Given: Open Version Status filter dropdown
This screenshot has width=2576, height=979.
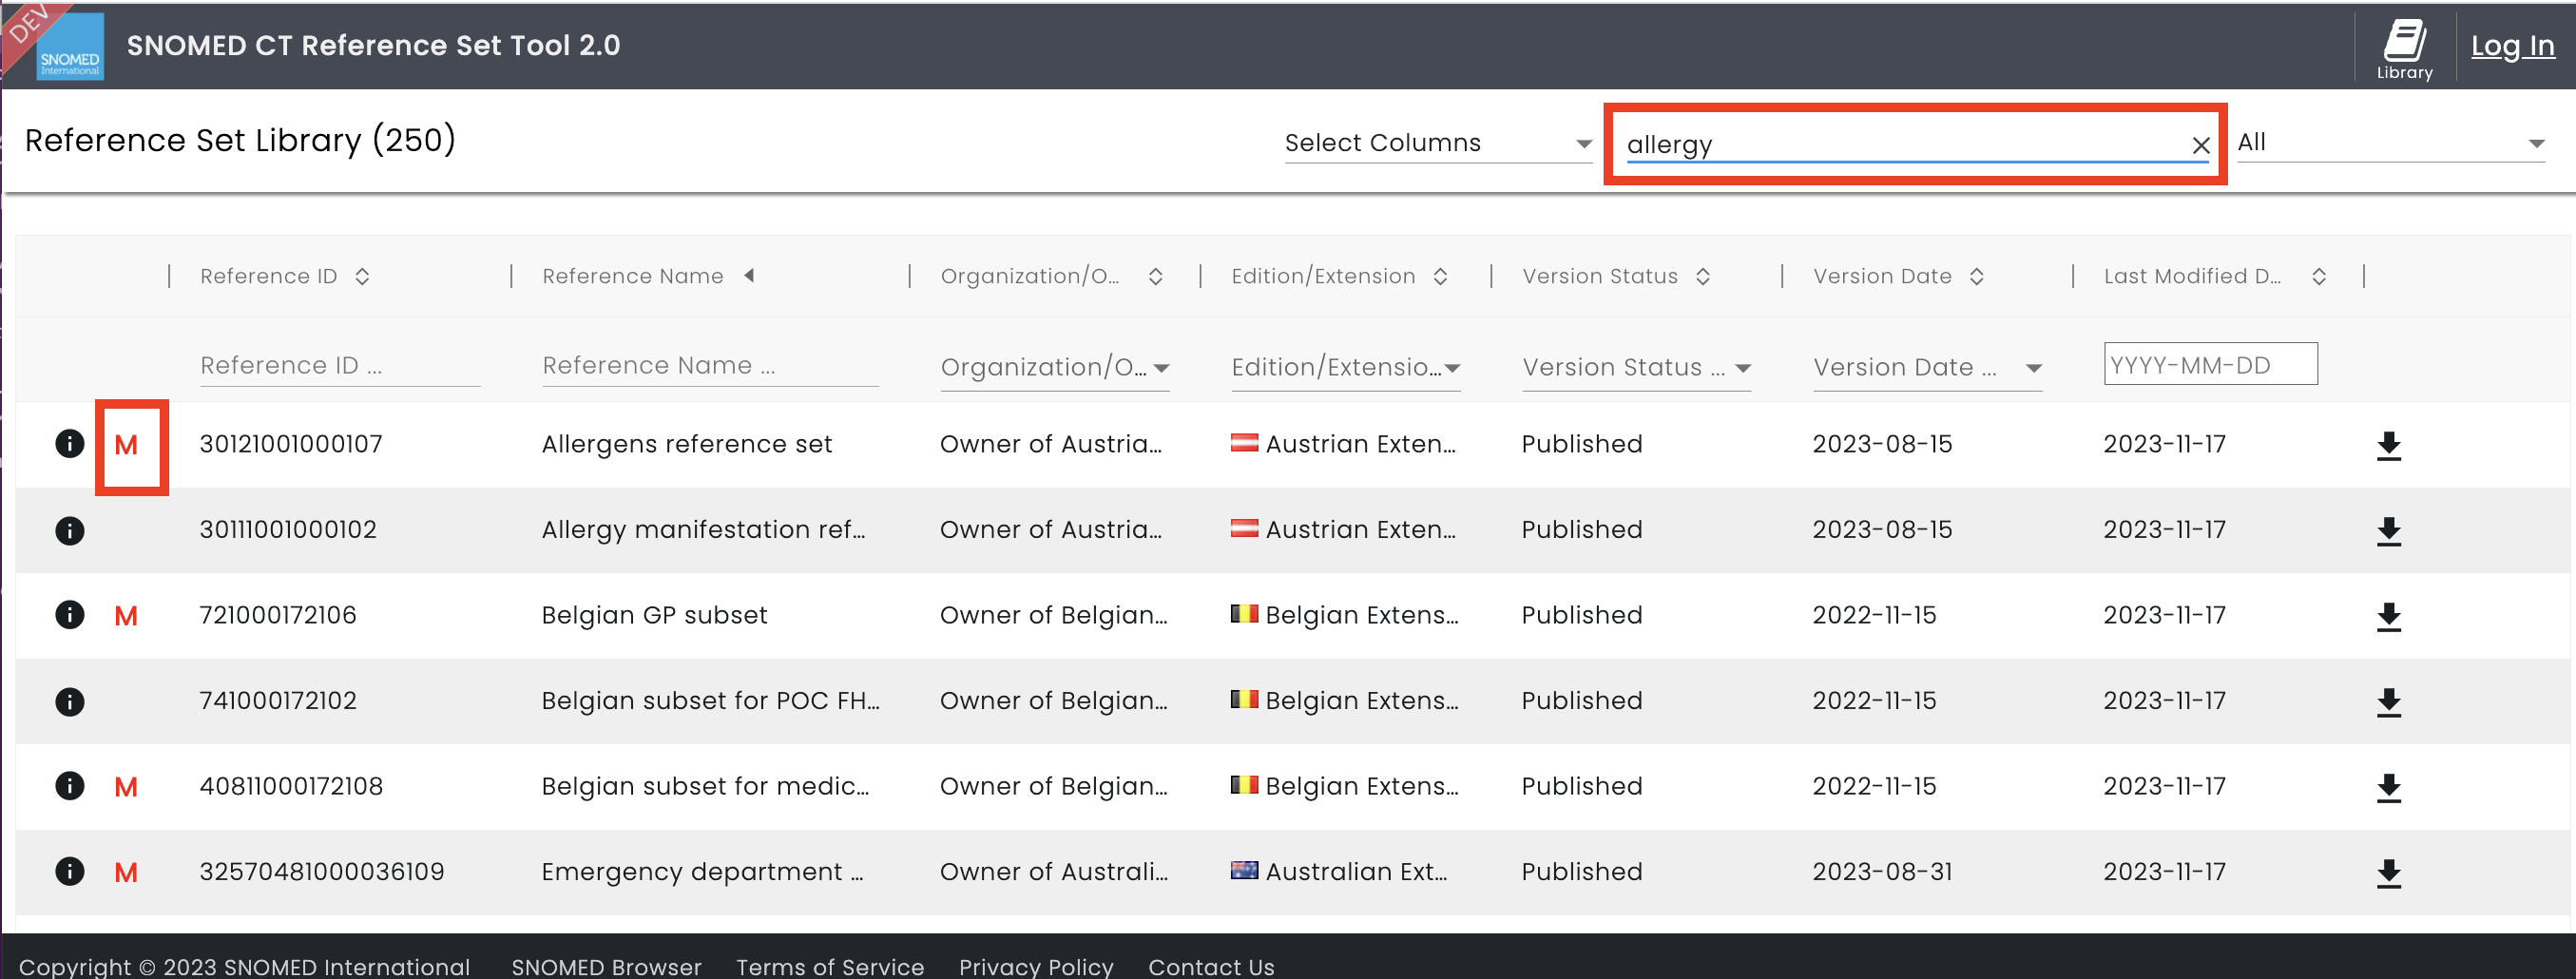Looking at the screenshot, I should pos(1637,368).
